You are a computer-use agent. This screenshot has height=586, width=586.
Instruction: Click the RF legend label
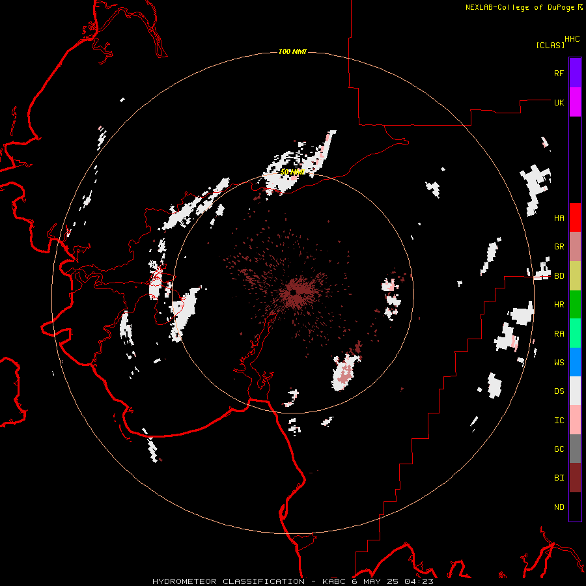click(x=559, y=73)
